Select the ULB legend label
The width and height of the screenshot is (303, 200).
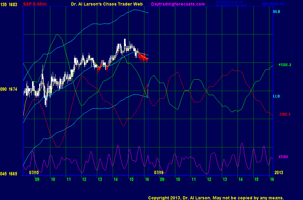coord(276,12)
